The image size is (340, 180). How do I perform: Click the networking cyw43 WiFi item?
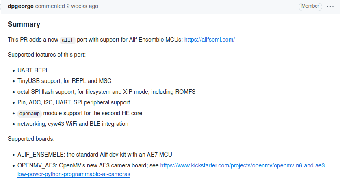tap(73, 124)
